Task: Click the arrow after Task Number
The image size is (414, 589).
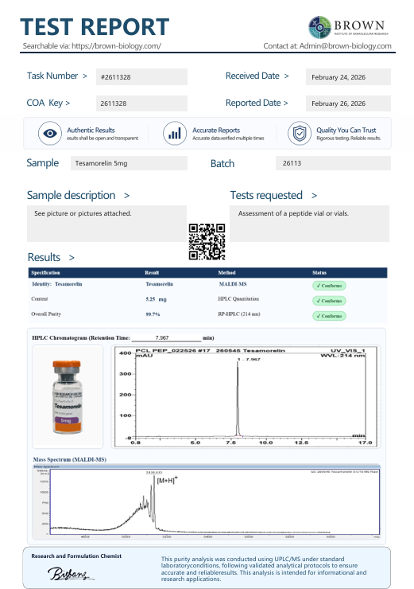Action: (85, 76)
